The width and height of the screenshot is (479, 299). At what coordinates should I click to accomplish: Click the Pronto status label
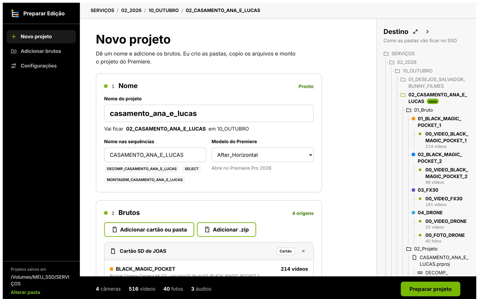pyautogui.click(x=306, y=86)
